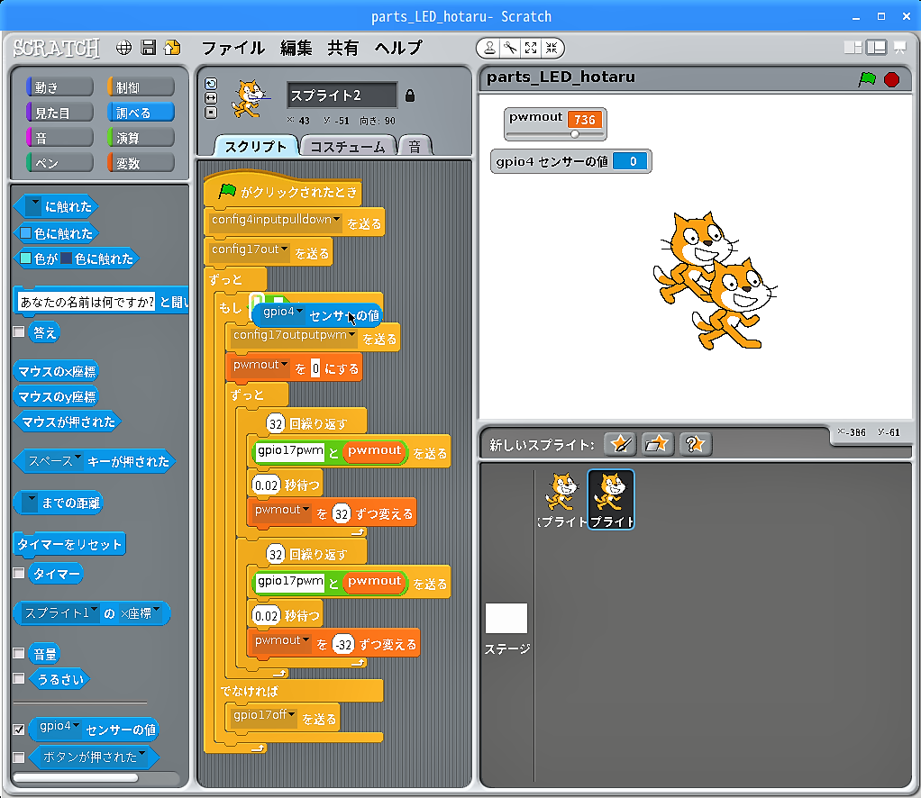Choose new sprite from file

click(x=657, y=444)
